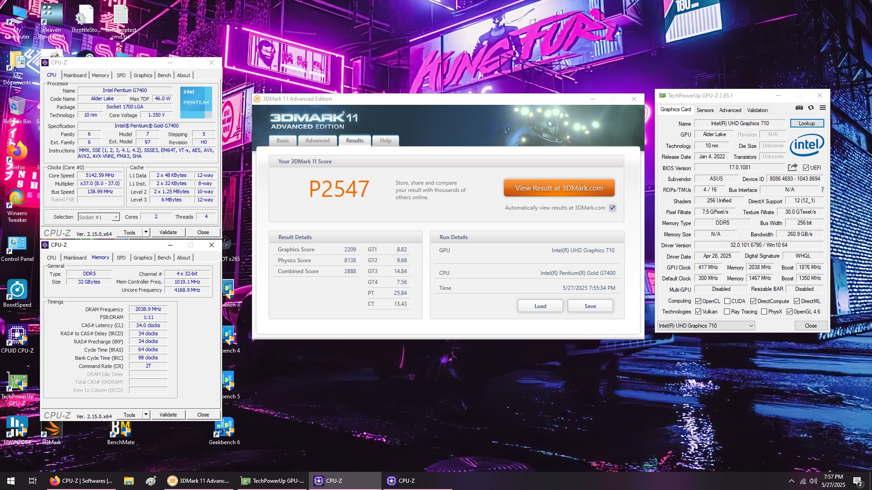Launch HWiNFO64 from the desktop
872x490 pixels.
(17, 430)
